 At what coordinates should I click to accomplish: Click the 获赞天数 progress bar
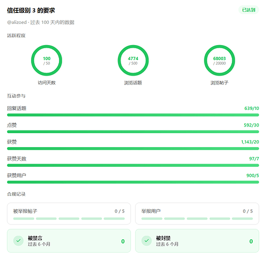pyautogui.click(x=133, y=165)
